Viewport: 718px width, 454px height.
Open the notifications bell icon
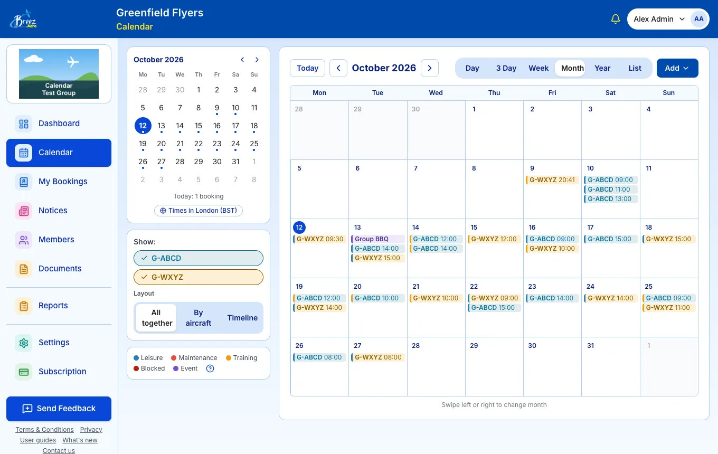615,19
